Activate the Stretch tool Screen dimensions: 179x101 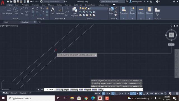coord(33,15)
